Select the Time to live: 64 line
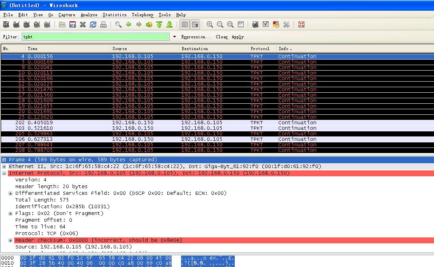This screenshot has width=434, height=267. [x=40, y=227]
